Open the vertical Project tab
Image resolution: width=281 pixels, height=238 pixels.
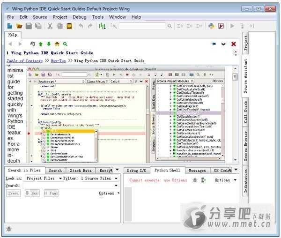tap(245, 43)
